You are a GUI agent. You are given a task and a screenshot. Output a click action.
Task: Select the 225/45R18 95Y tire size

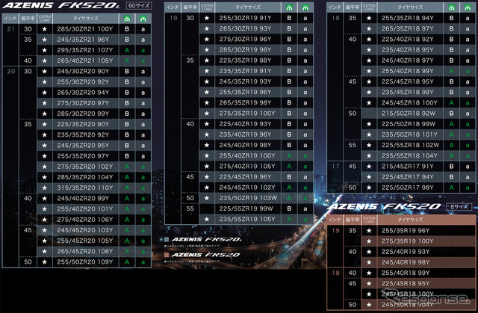(406, 283)
